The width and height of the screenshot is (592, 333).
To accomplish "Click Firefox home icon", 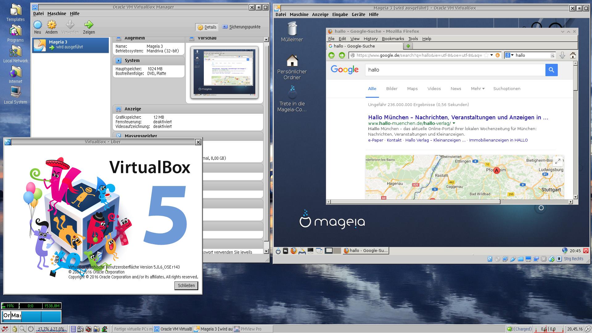I will point(573,55).
